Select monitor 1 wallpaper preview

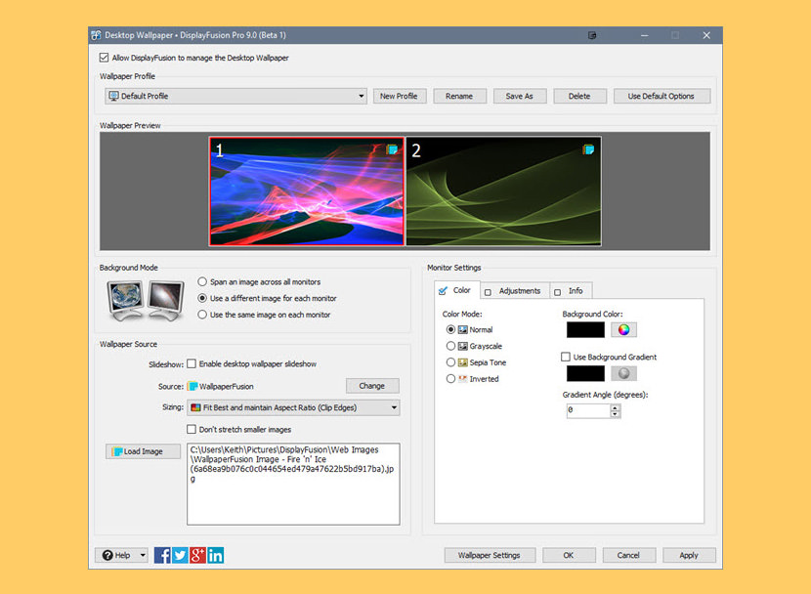306,191
